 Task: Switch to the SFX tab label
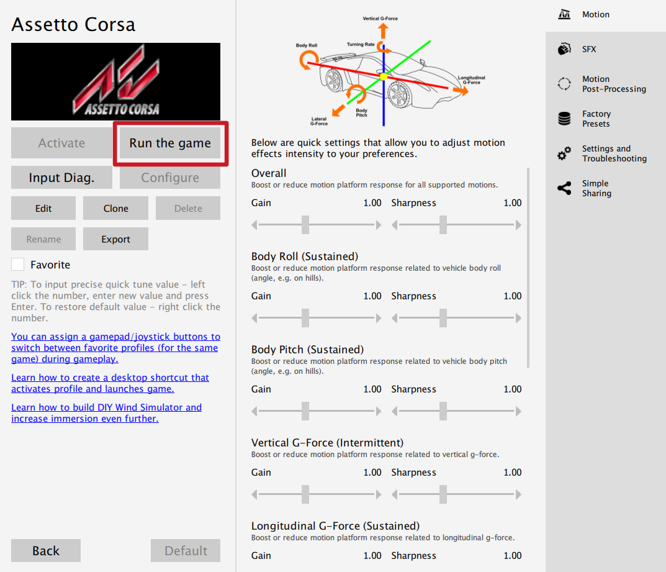[589, 49]
